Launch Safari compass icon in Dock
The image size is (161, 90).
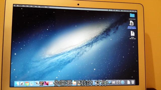123,82
